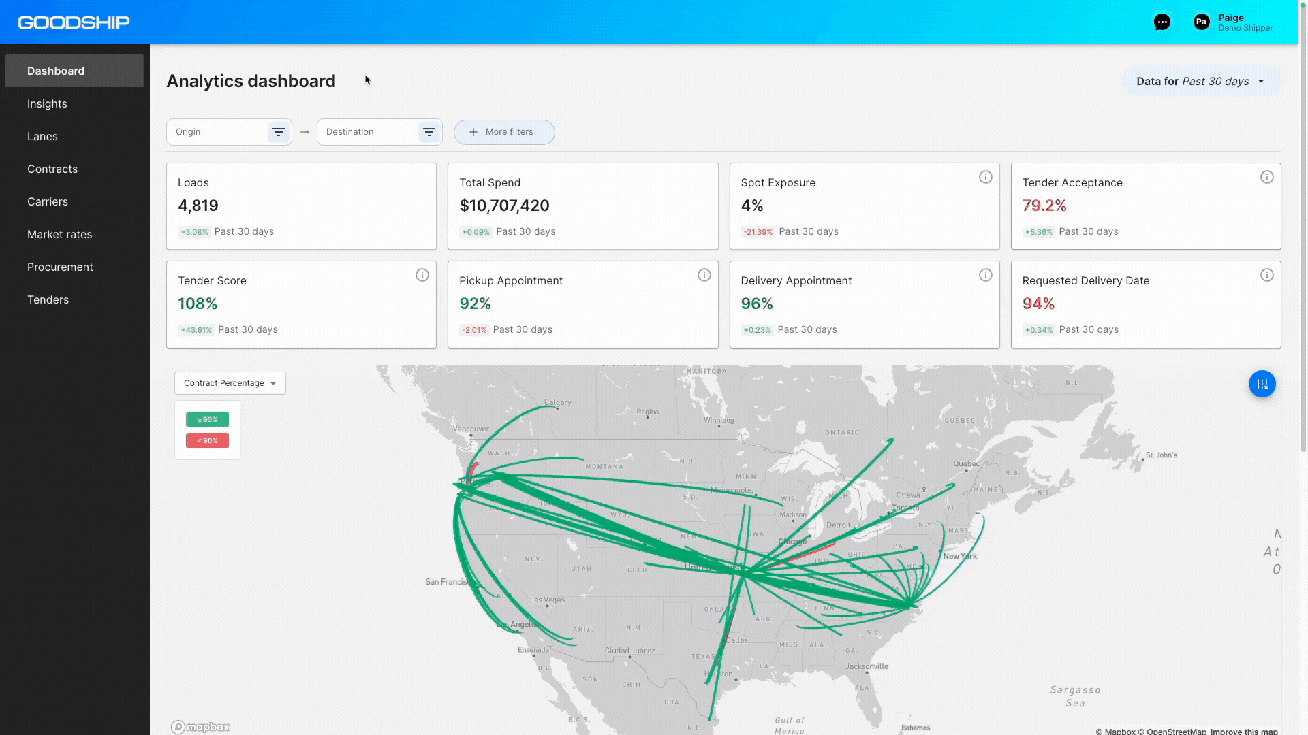Click the Origin filter icon
Image resolution: width=1308 pixels, height=735 pixels.
[279, 132]
